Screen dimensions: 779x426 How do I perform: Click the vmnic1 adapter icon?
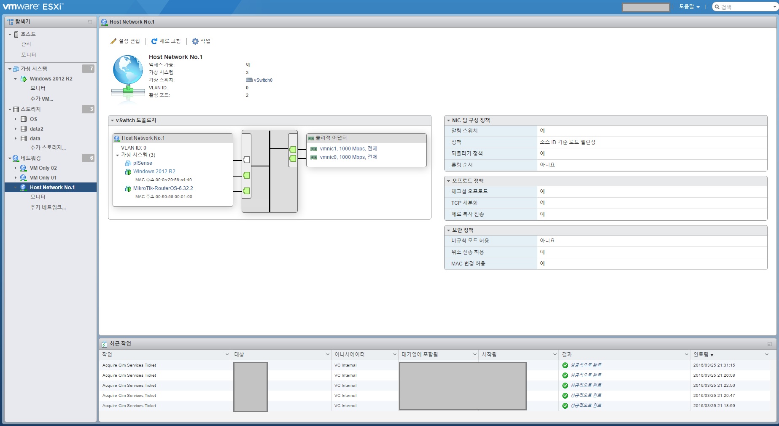(314, 149)
